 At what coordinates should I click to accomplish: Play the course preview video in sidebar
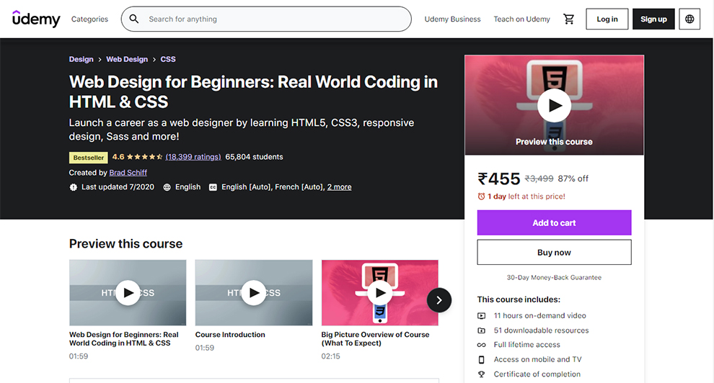click(x=554, y=105)
